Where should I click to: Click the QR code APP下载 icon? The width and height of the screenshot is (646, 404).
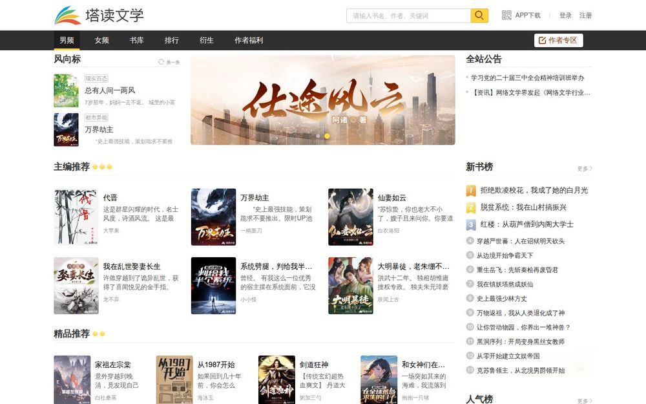[x=506, y=16]
